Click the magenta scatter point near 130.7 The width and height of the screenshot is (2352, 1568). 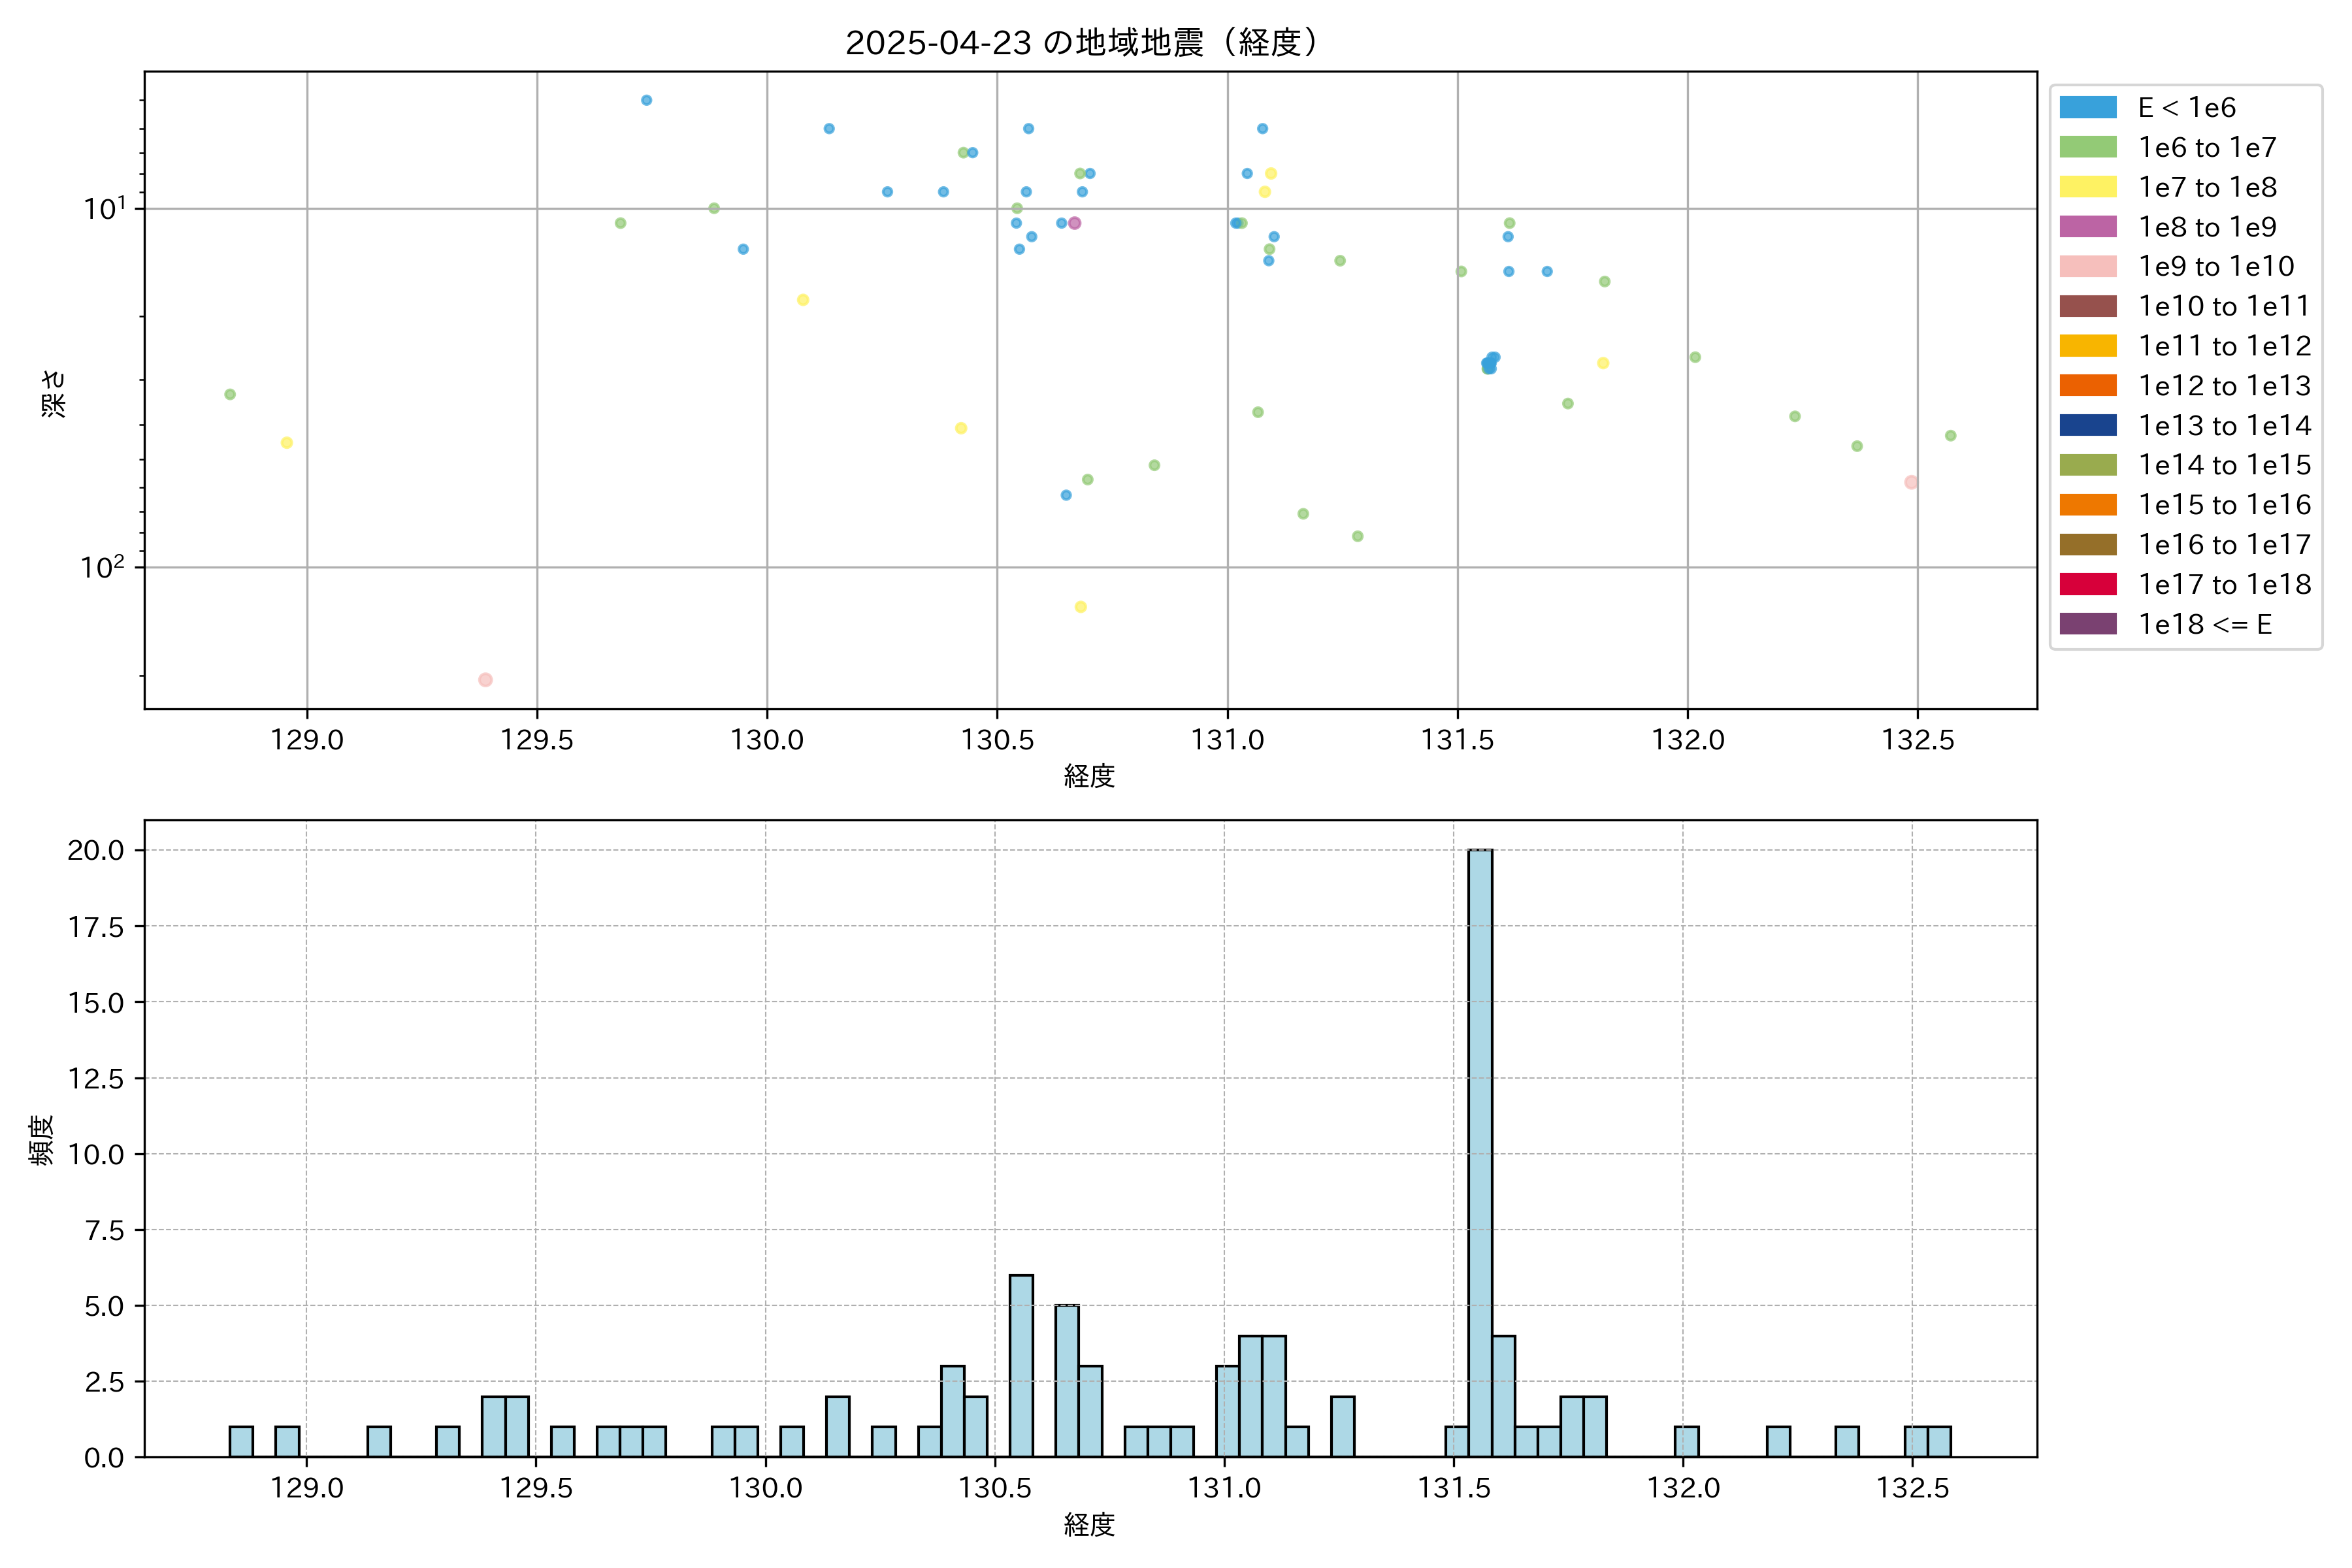point(1075,223)
